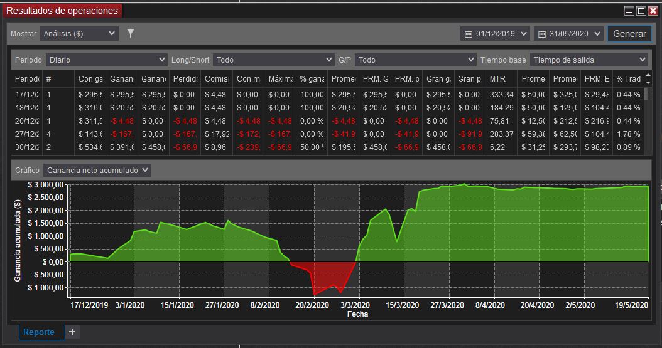Expand the Long/Short Todo dropdown

[x=274, y=60]
